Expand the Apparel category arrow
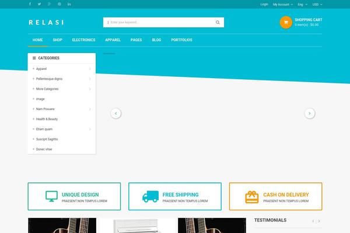The height and width of the screenshot is (233, 350). click(90, 69)
